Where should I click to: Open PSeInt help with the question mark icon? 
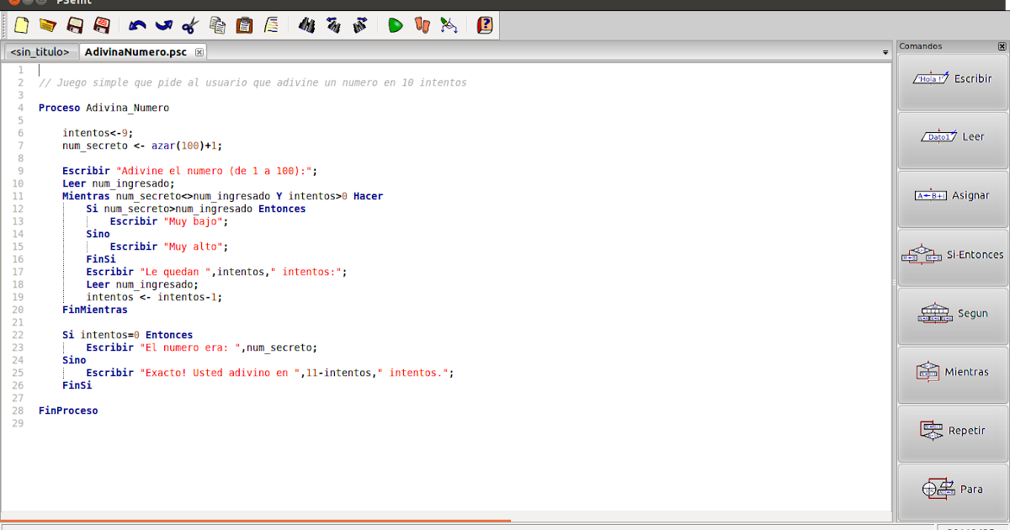[x=484, y=25]
